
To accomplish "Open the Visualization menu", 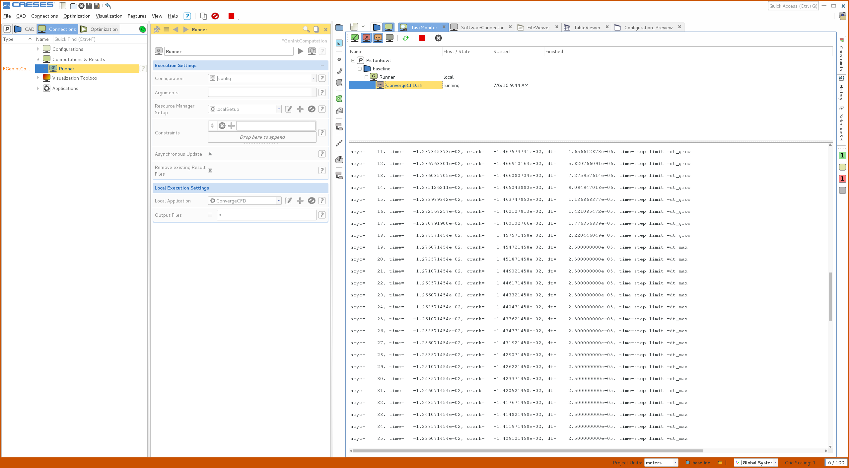I will coord(109,16).
